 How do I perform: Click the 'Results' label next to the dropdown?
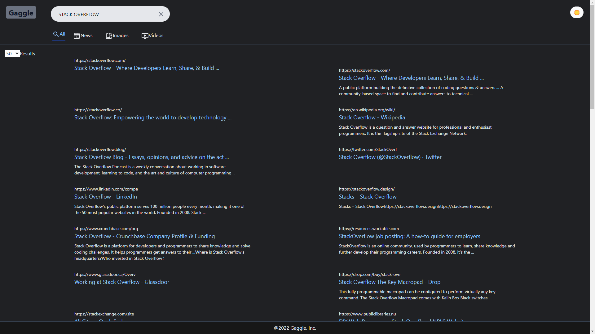28,54
